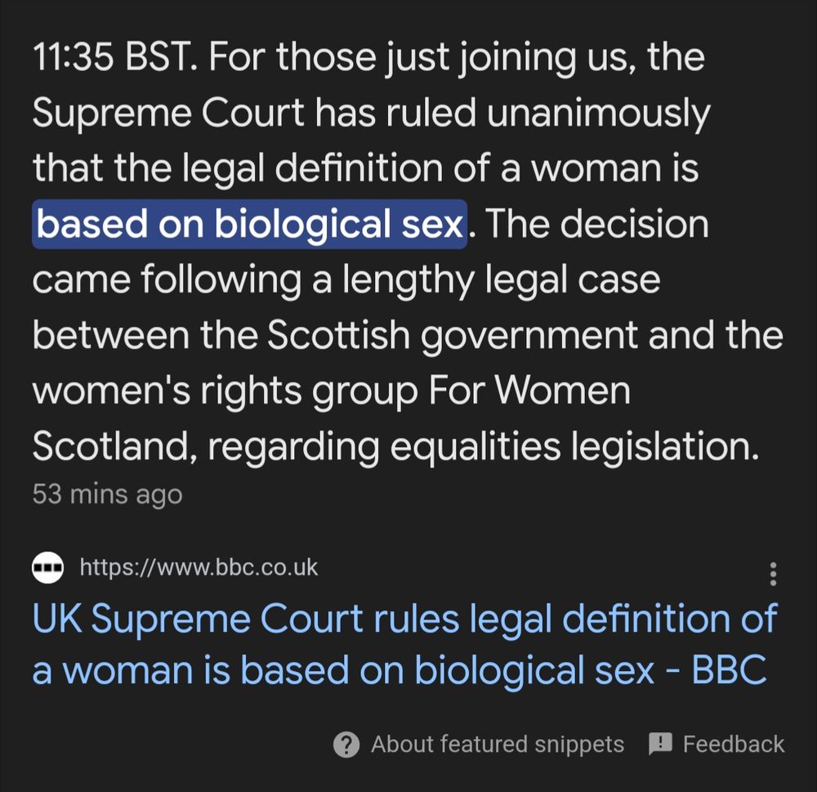Image resolution: width=817 pixels, height=792 pixels.
Task: Click 'lengthy legal case' in the snippet
Action: click(501, 280)
